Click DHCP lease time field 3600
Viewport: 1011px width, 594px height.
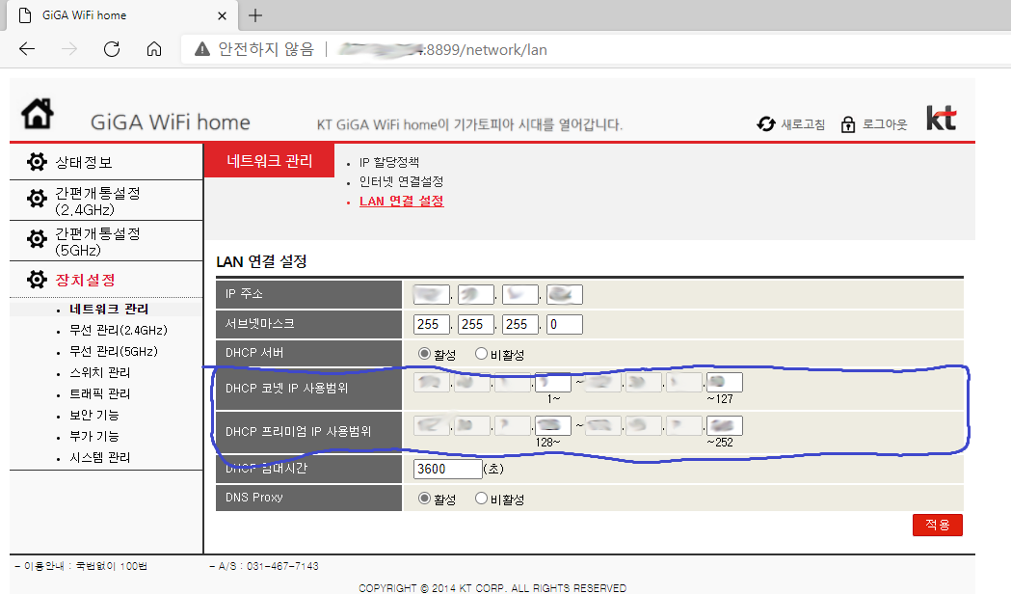(448, 469)
